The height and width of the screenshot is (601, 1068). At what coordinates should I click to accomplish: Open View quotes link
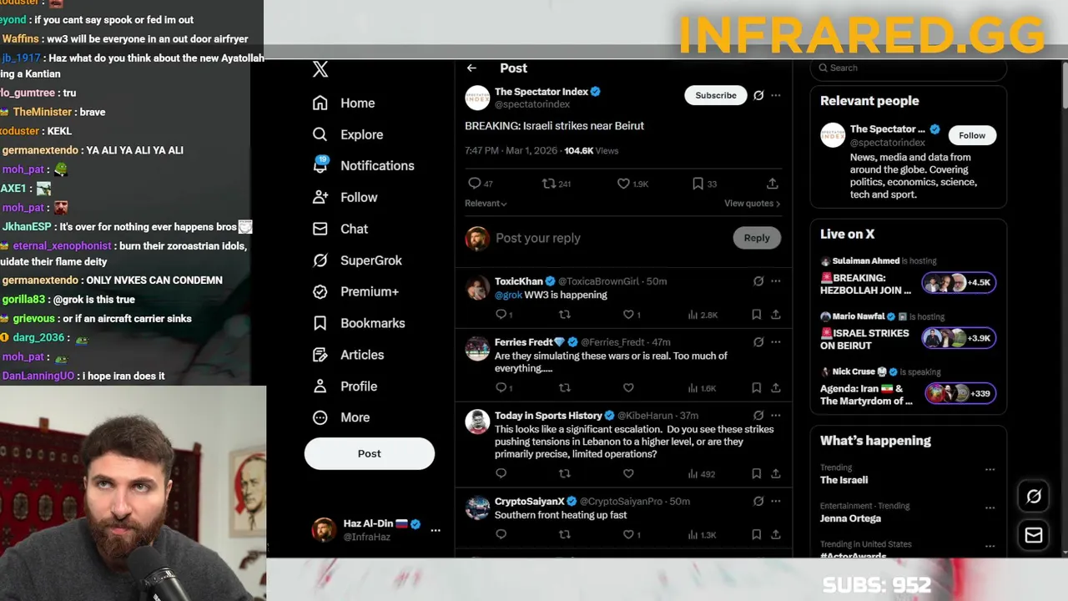pyautogui.click(x=752, y=204)
